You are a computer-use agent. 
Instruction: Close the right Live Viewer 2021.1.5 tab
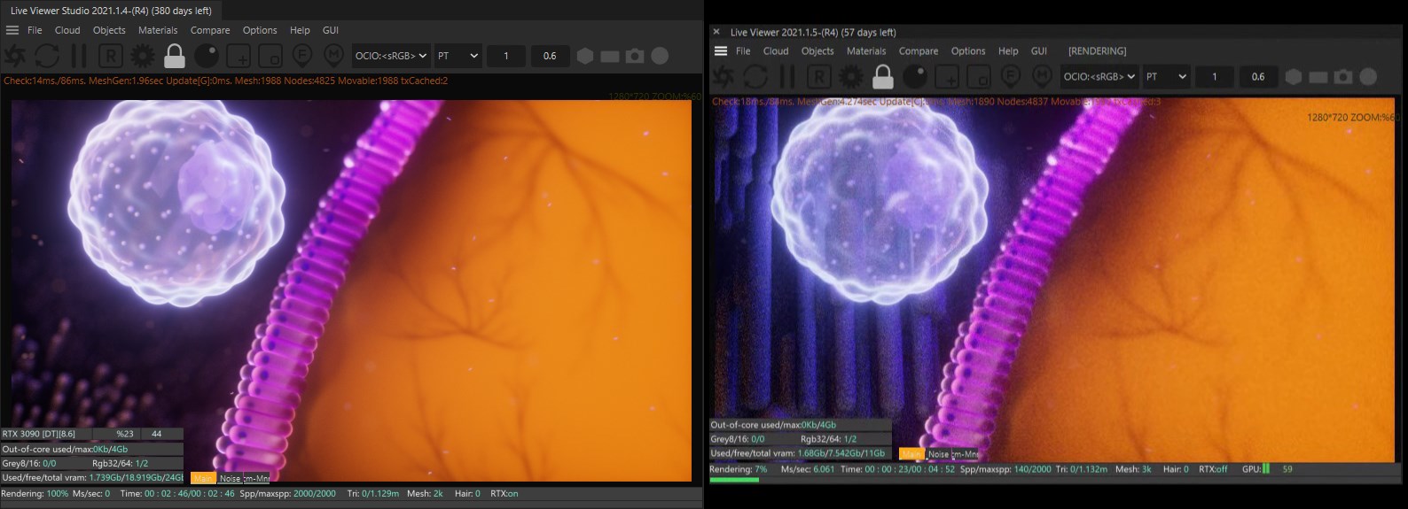tap(716, 32)
